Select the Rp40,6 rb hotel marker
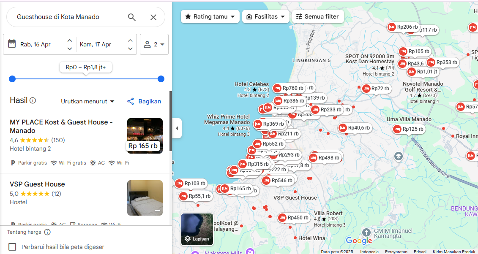 tap(355, 128)
